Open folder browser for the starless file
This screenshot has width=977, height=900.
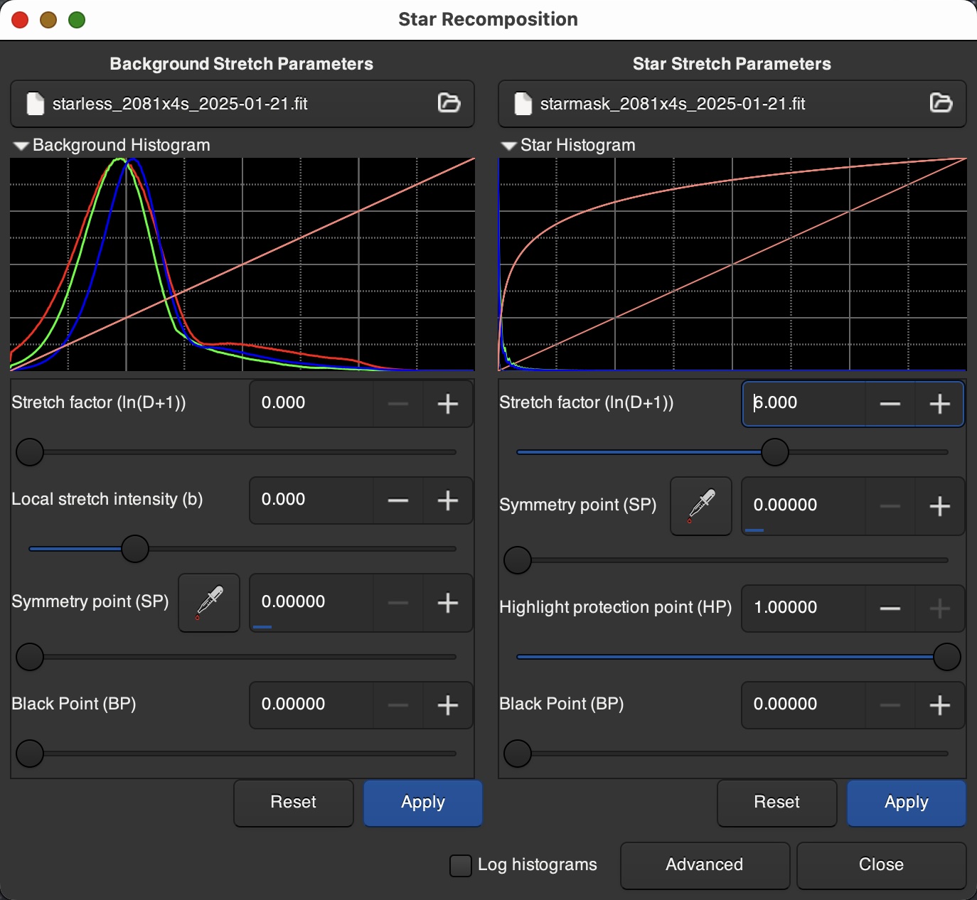(449, 103)
